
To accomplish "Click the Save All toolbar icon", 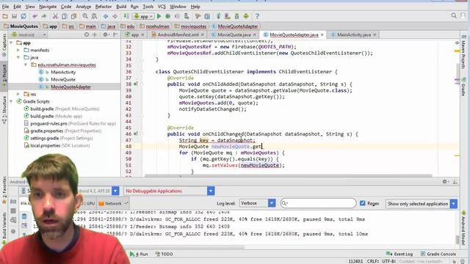I will (x=14, y=16).
